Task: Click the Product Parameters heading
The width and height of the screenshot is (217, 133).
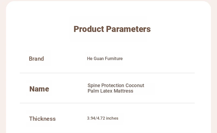Action: pyautogui.click(x=112, y=29)
